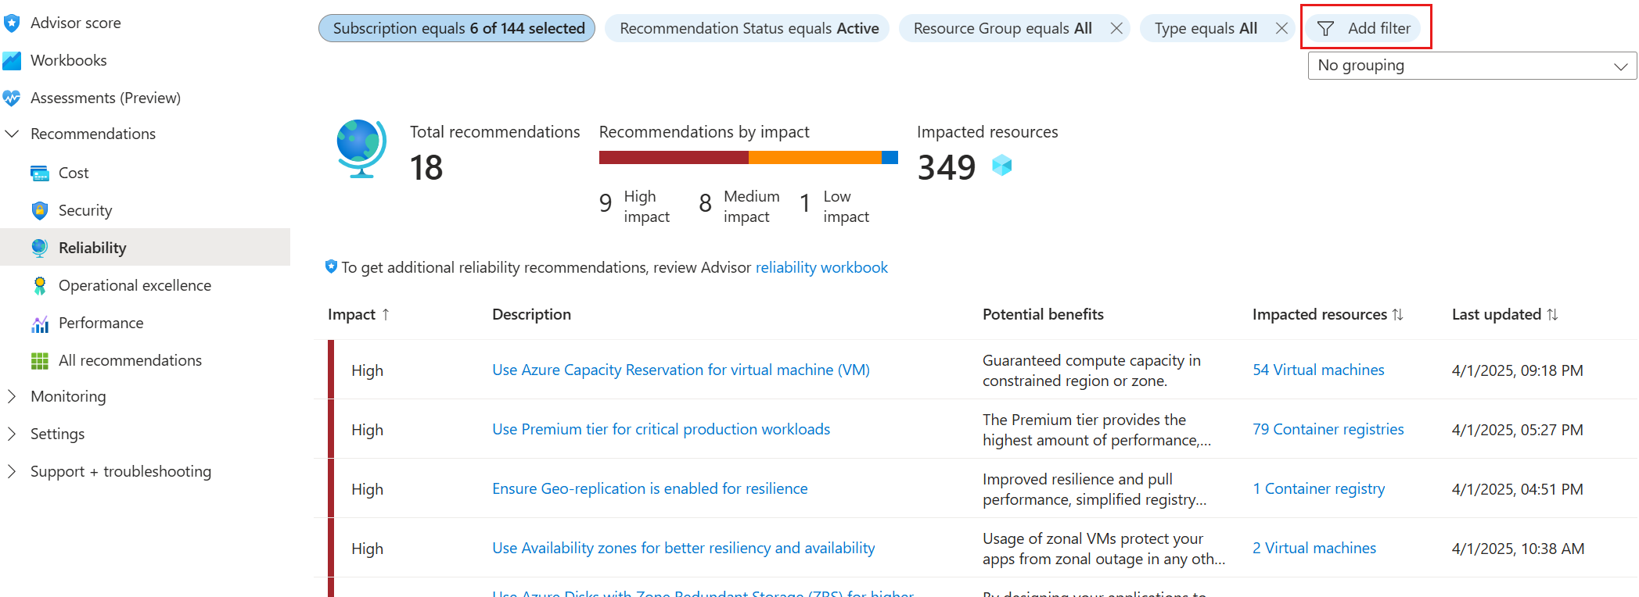Remove the Resource Group equals All filter
This screenshot has width=1639, height=597.
(x=1116, y=28)
